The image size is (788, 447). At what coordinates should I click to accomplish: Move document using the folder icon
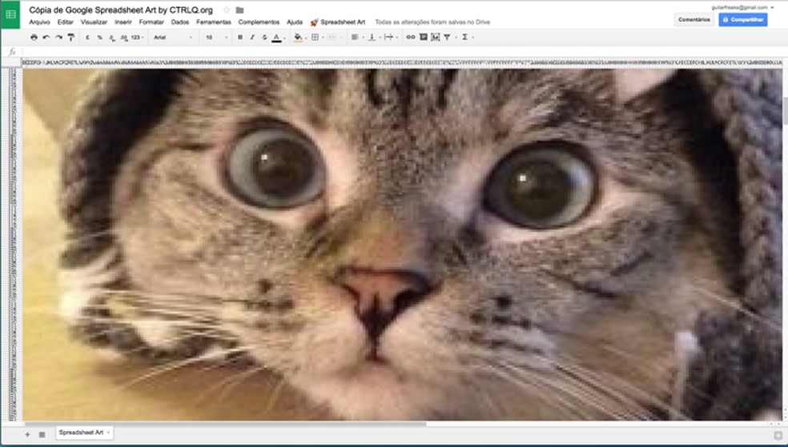(239, 10)
